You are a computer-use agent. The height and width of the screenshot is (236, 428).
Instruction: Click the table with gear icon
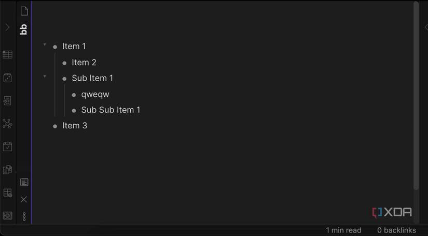tap(8, 193)
